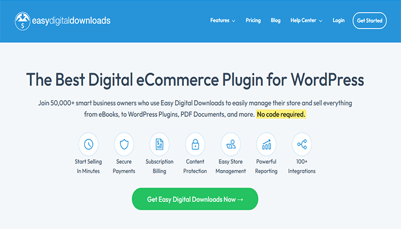Image resolution: width=401 pixels, height=229 pixels.
Task: Click the highlighted No code required text
Action: click(x=281, y=114)
